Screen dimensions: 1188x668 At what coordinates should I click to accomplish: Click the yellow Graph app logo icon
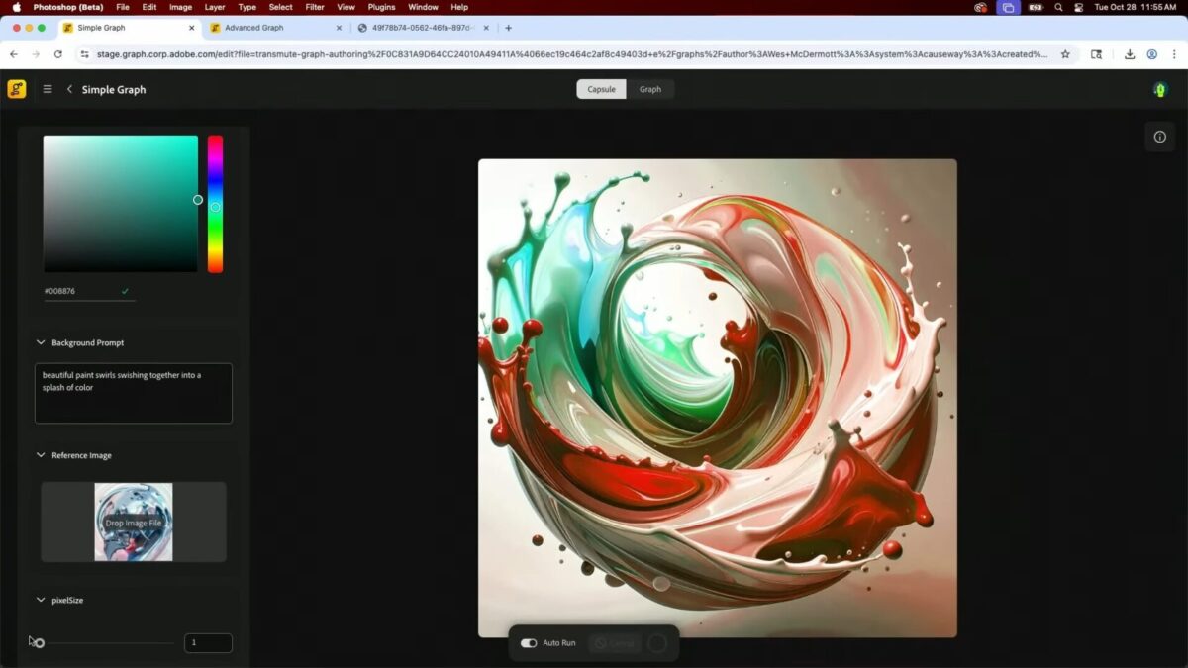tap(17, 89)
